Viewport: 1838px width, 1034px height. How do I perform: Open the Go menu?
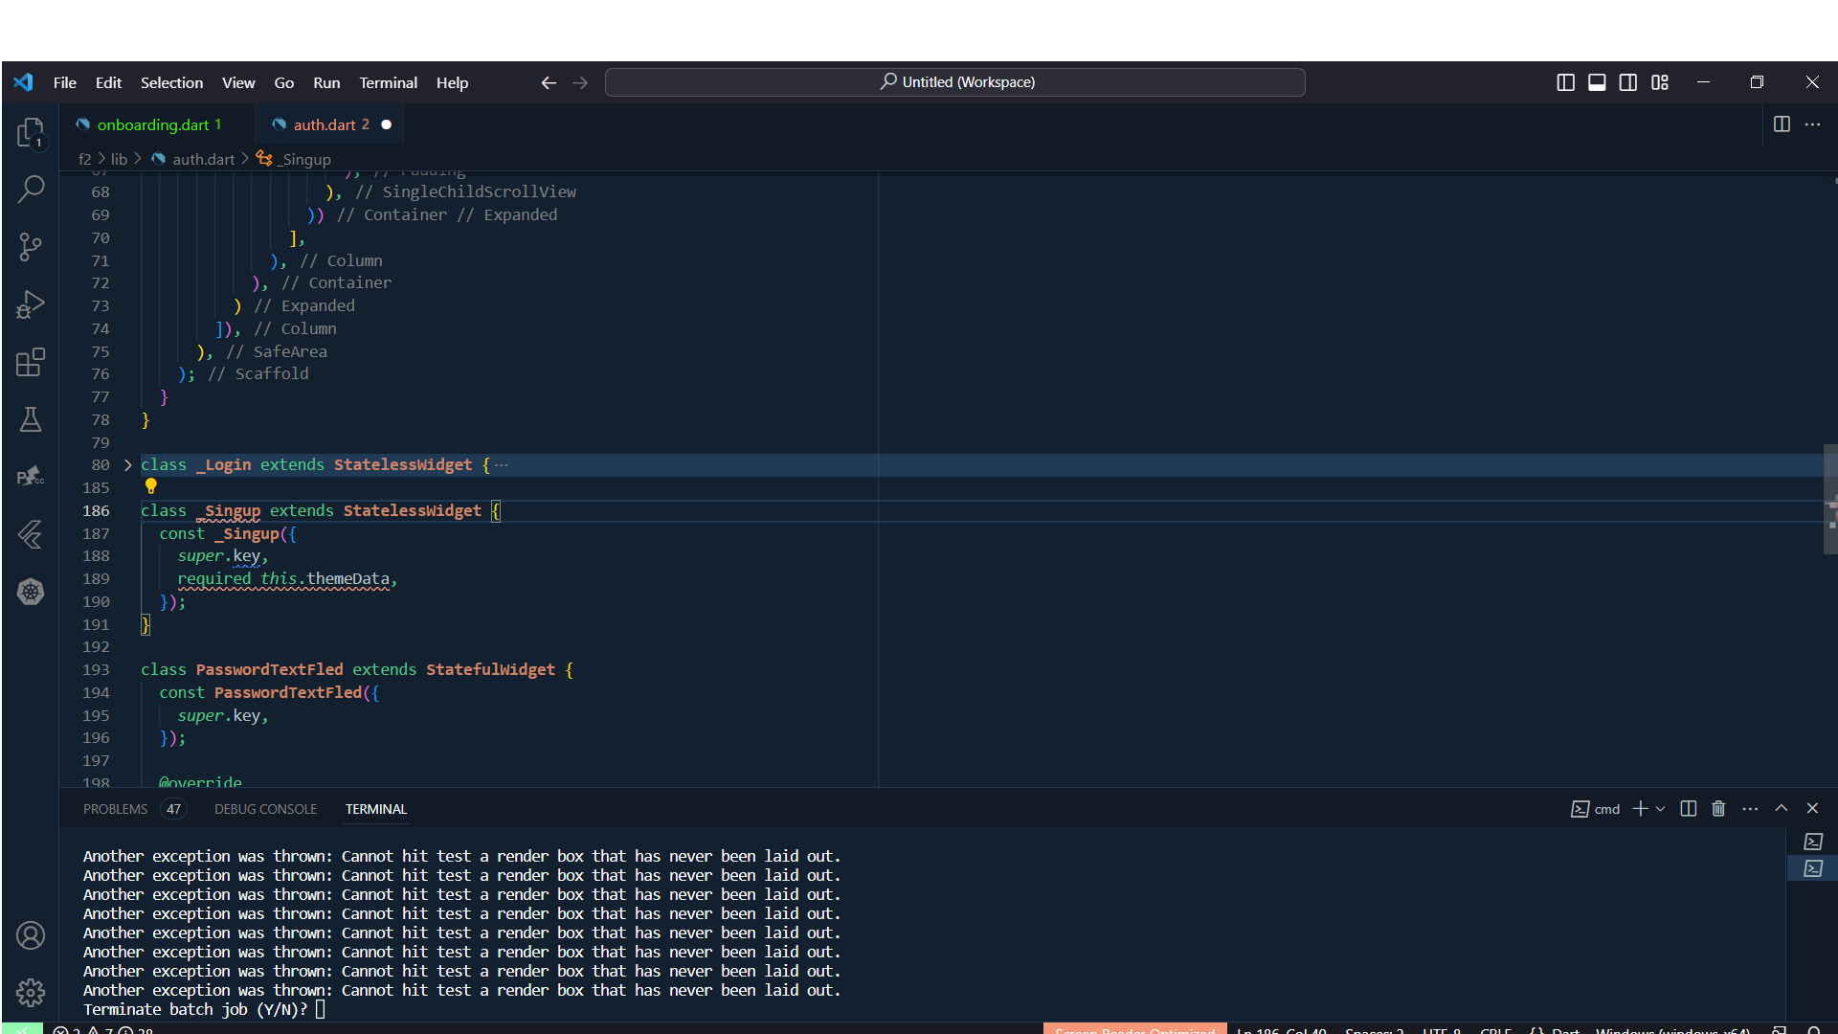[284, 83]
